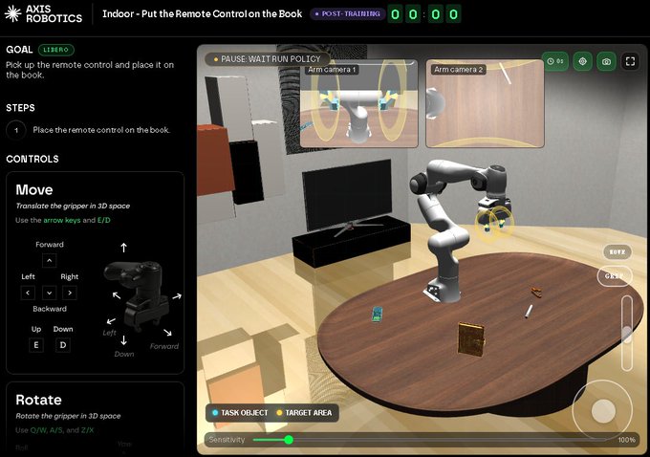
Task: Select MOVE mode overlay button
Action: coord(617,252)
